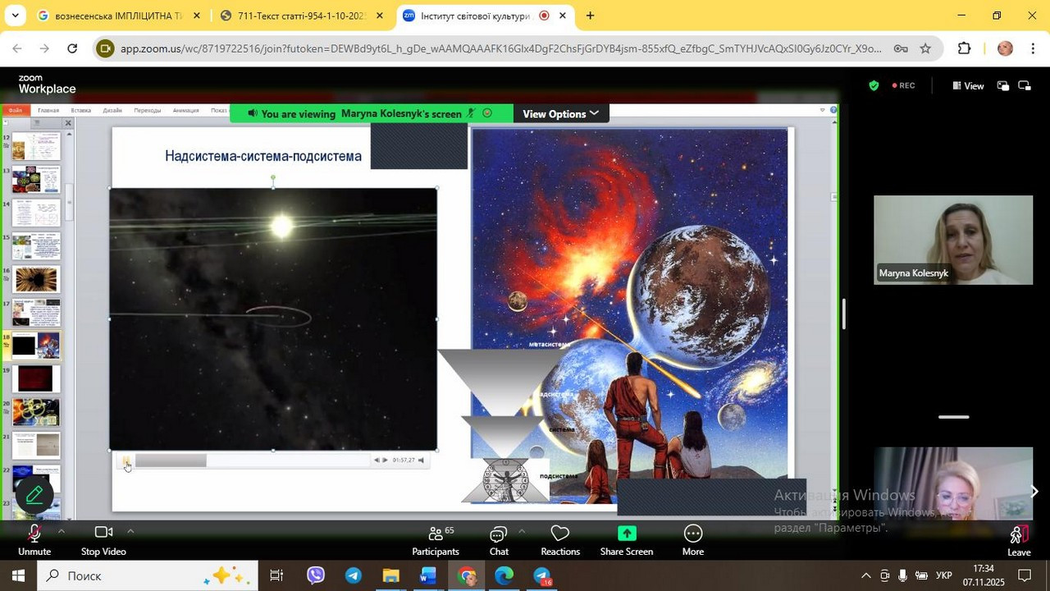Screen dimensions: 1050x591
Task: Expand the video settings arrow next to Stop Video
Action: [130, 532]
